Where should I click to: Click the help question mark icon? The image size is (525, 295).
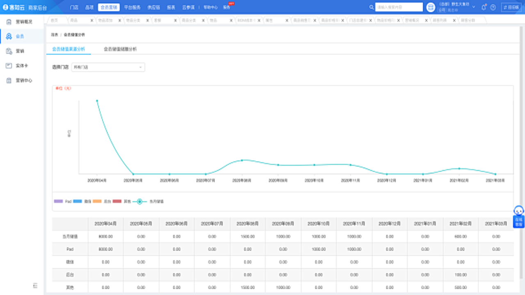coord(493,7)
